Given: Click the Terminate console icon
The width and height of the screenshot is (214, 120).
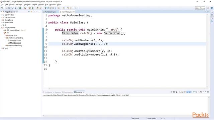Looking at the screenshot, I should (171, 92).
